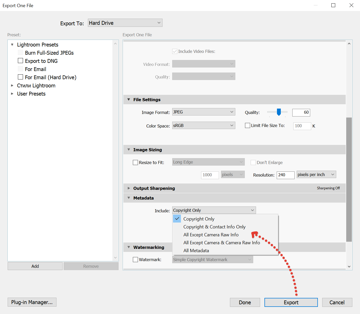Collapse the Metadata section triangle
Image resolution: width=360 pixels, height=314 pixels.
coord(129,198)
